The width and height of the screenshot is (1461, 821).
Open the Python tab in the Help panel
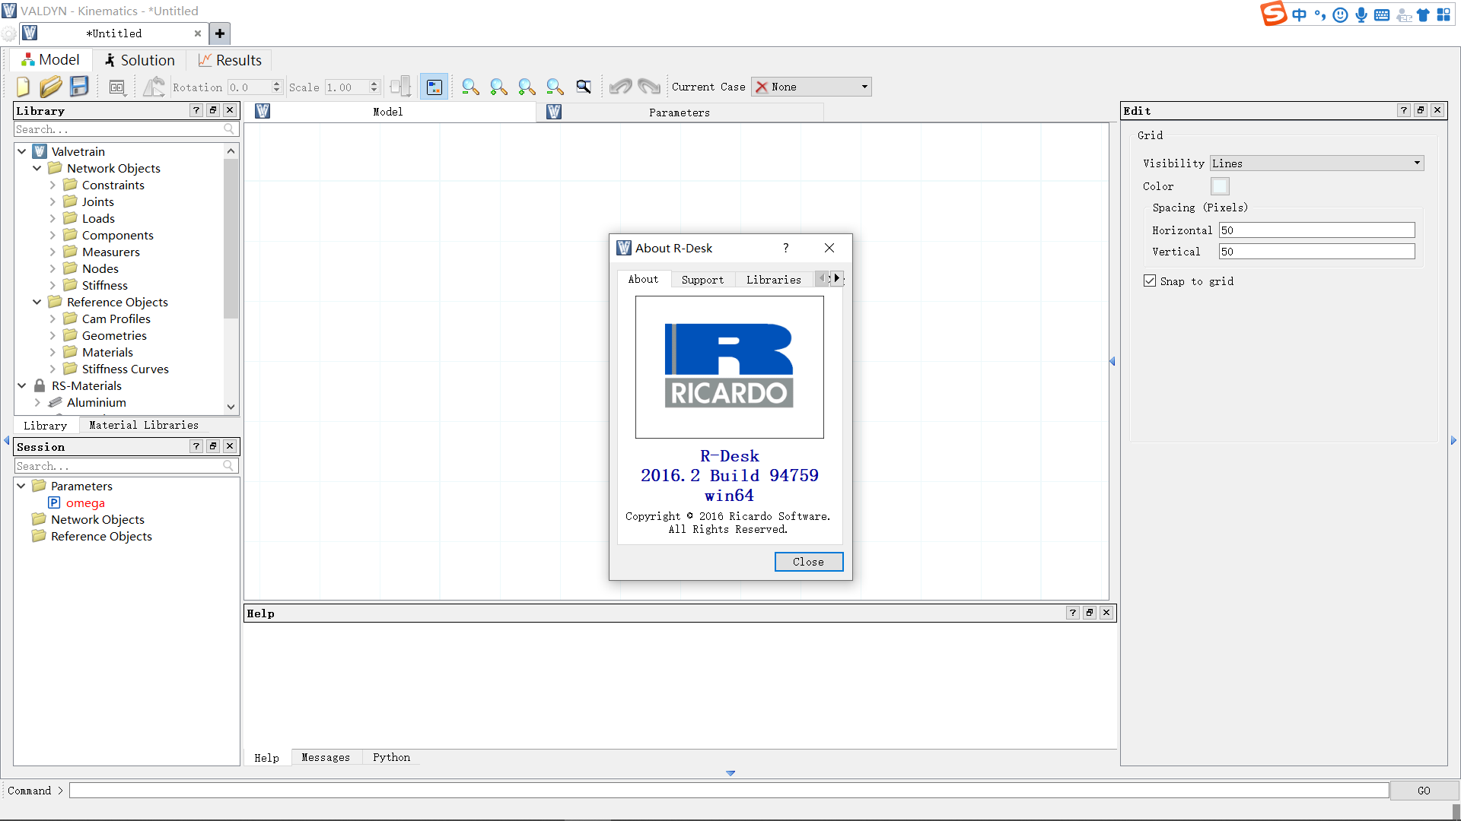391,757
